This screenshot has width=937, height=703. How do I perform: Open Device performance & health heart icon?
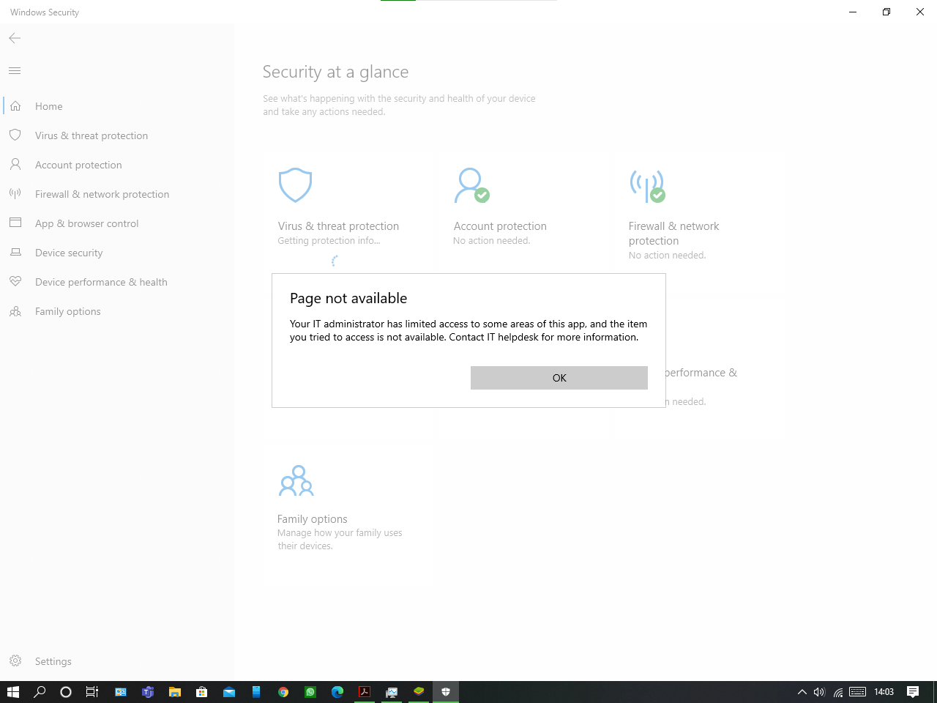click(x=15, y=282)
